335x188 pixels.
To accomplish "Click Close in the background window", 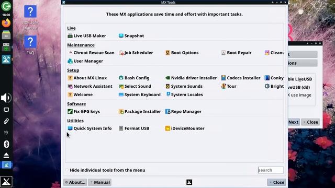I will [310, 122].
